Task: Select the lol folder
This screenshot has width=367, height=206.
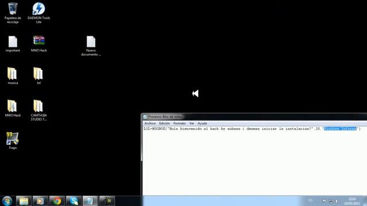Action: [x=38, y=76]
